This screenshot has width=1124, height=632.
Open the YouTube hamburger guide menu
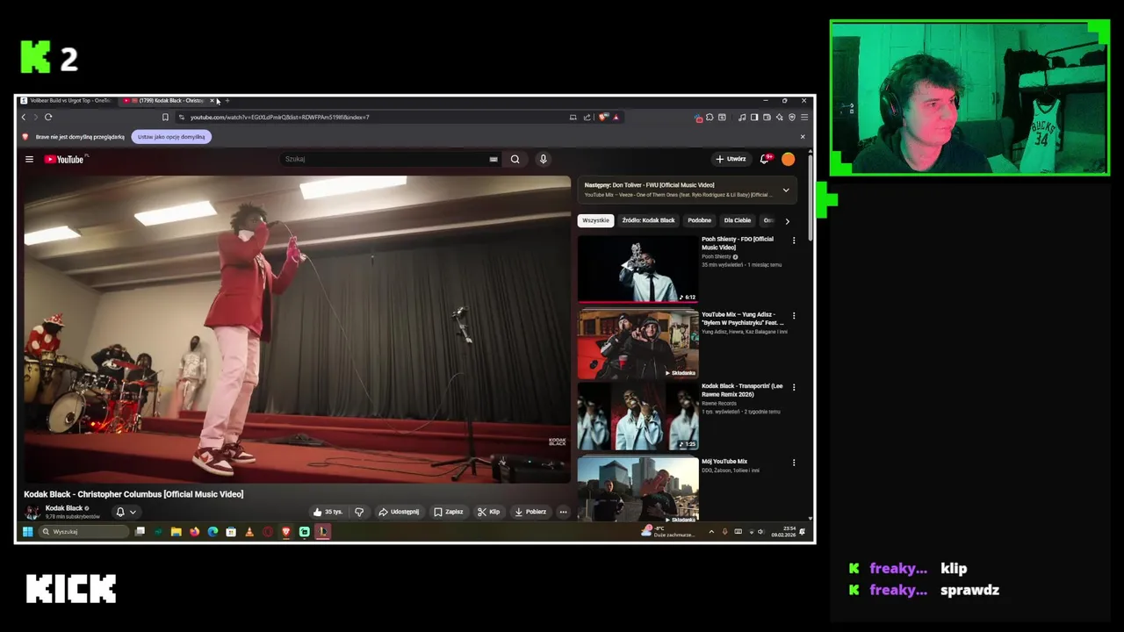coord(29,159)
